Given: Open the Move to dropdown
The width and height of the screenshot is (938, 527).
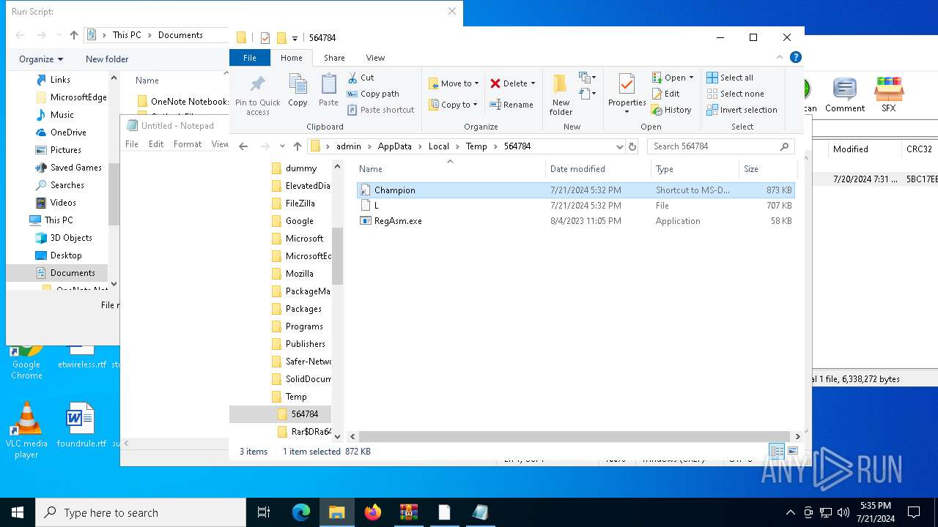Looking at the screenshot, I should (454, 83).
